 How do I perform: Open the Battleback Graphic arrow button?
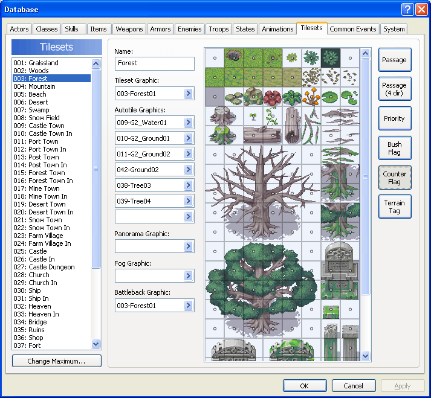pyautogui.click(x=189, y=306)
